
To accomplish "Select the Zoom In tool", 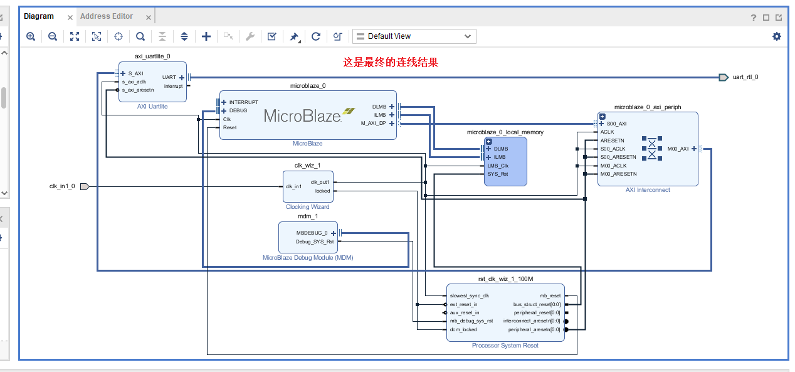I will click(x=30, y=36).
